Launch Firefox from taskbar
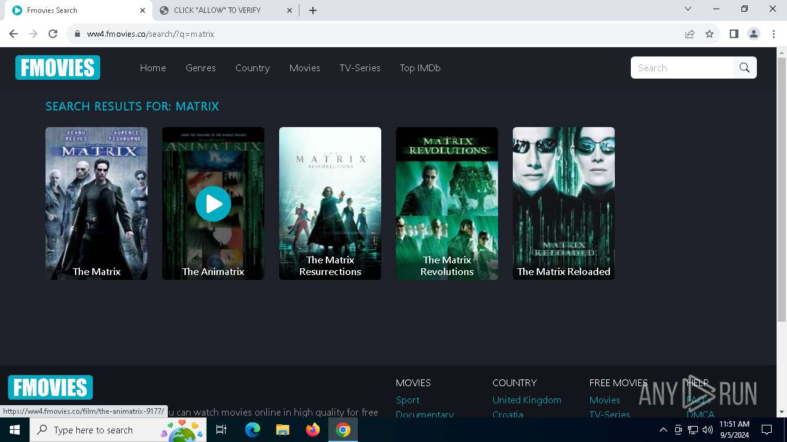 click(313, 430)
